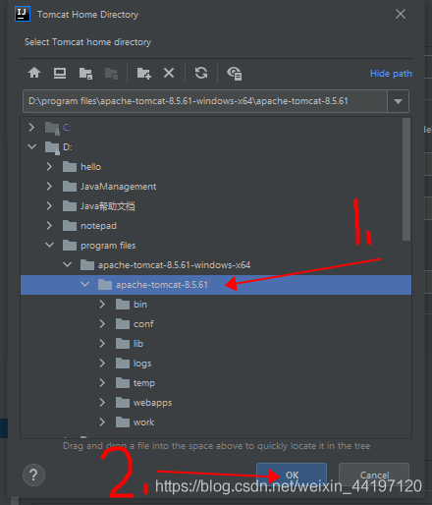Confirm with the OK button

tap(292, 475)
